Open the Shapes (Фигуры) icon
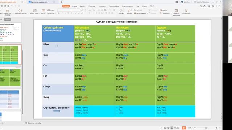 pos(129,10)
